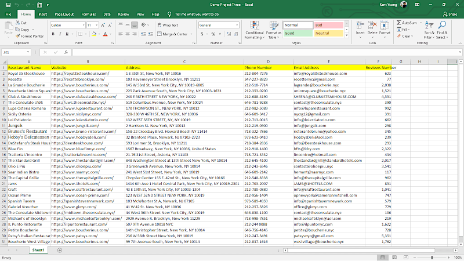Click the Orientation text angle icon
Screen dimensions: 464x261
pyautogui.click(x=144, y=25)
